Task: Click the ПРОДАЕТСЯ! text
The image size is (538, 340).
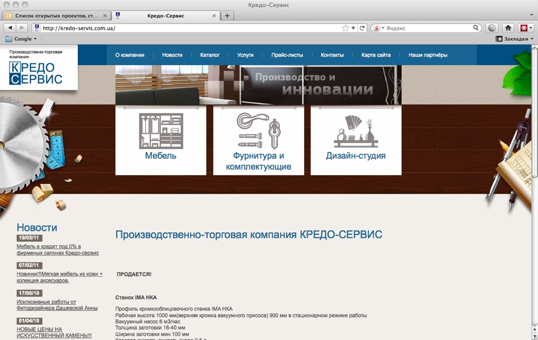Action: click(x=134, y=274)
